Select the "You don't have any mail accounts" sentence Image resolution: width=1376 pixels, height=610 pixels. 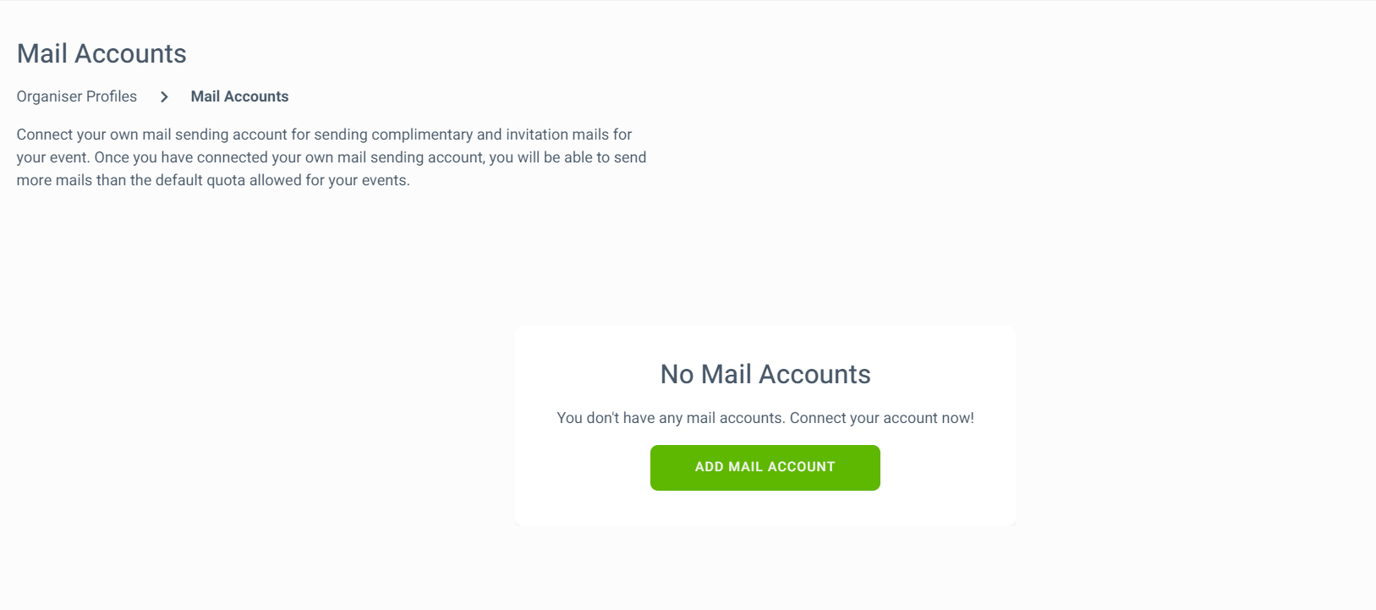pos(670,418)
